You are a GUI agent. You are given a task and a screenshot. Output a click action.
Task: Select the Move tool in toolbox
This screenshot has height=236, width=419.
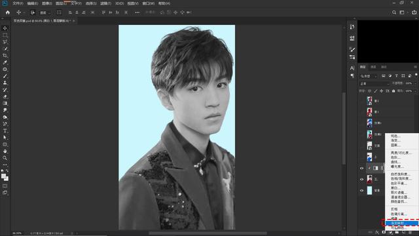tap(5, 28)
